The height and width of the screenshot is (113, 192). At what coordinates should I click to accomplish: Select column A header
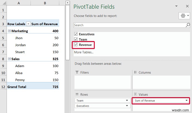pyautogui.click(x=19, y=3)
